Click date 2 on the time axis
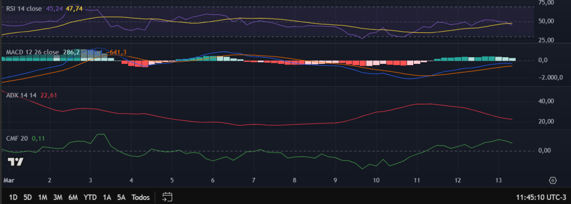 pos(49,180)
